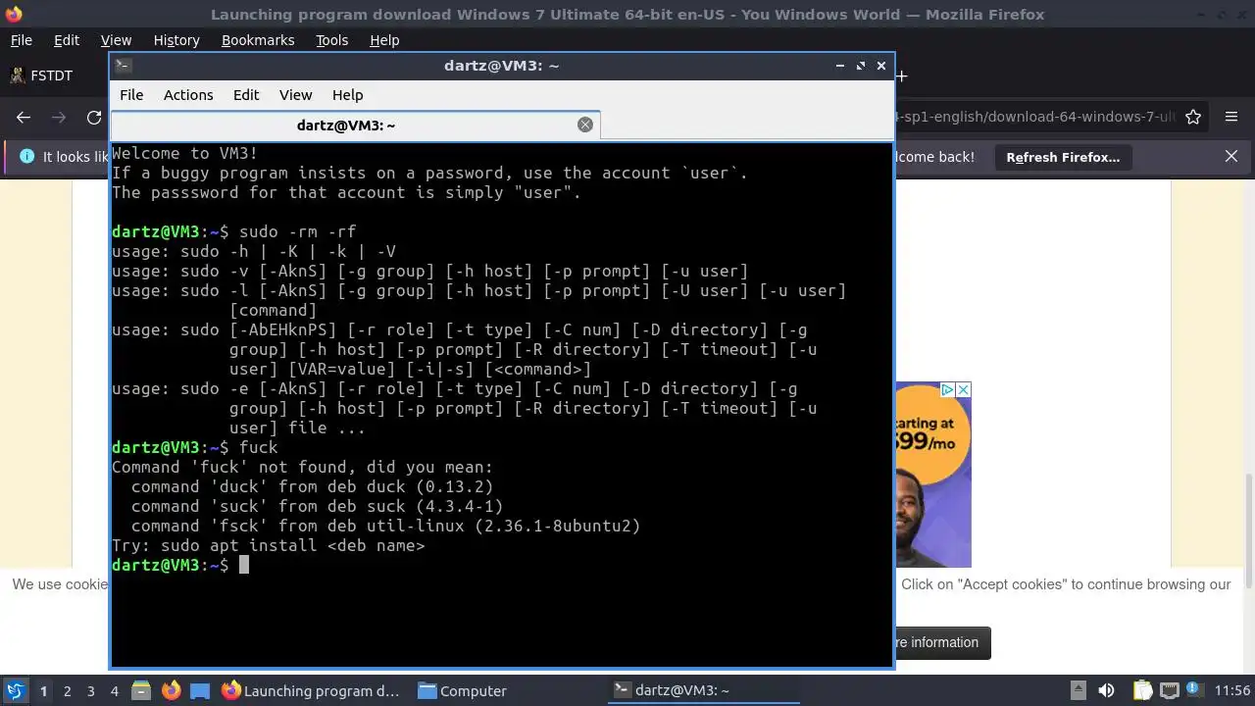1255x706 pixels.
Task: Open the Firefox hamburger menu
Action: coord(1231,117)
